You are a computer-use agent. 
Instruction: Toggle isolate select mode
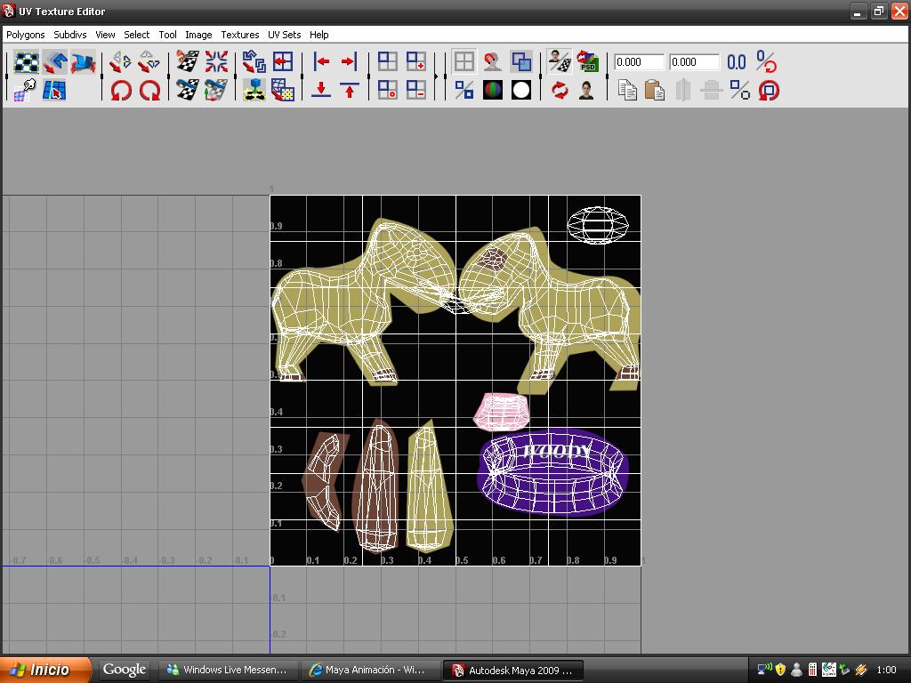point(388,62)
